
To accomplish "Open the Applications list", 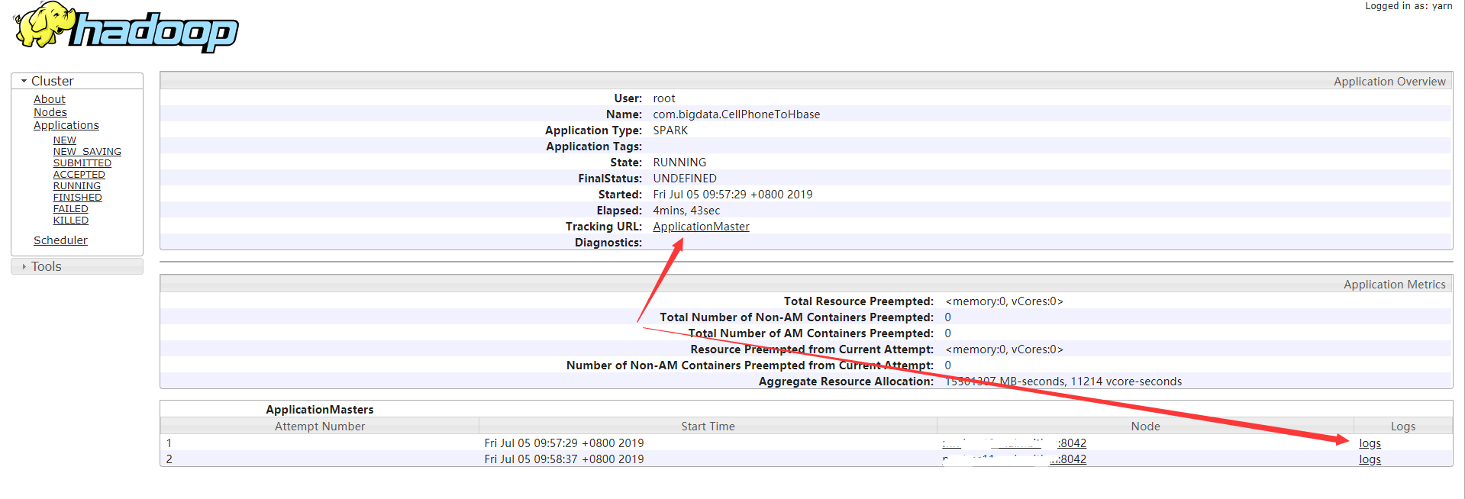I will point(66,125).
